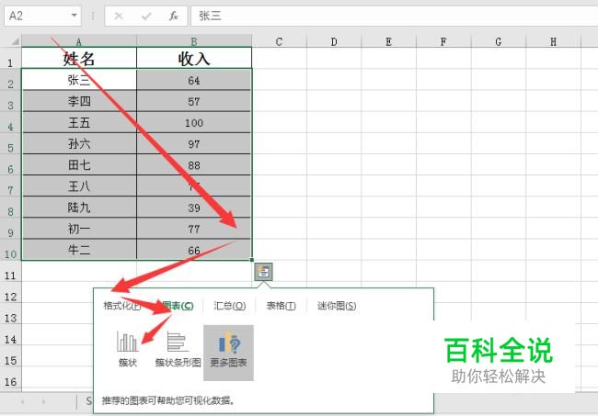Screen dimensions: 598x416
Task: Switch to the 表格(T) tab
Action: pos(282,306)
